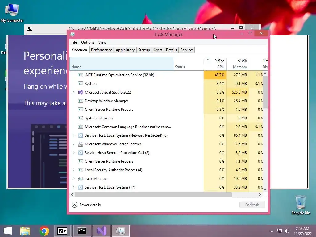Click the horizontal scrollbar right arrow

click(260, 195)
